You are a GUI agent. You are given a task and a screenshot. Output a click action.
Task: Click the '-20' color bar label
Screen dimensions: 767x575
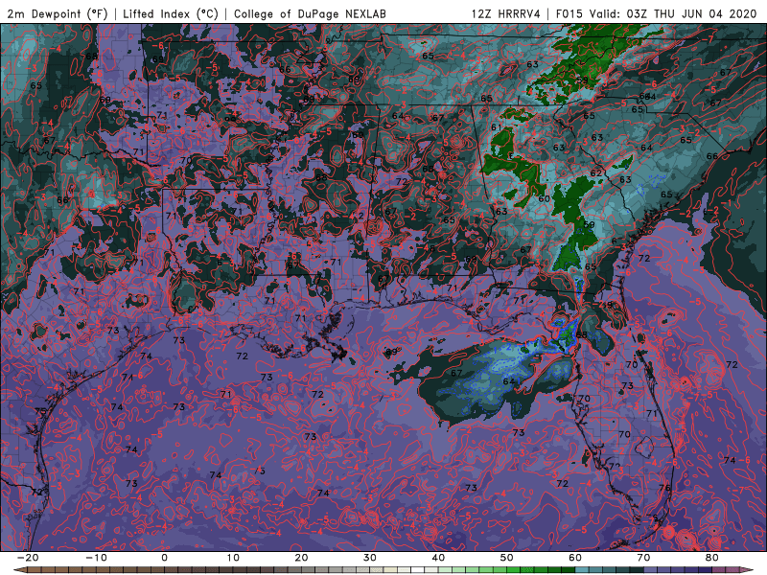28,558
